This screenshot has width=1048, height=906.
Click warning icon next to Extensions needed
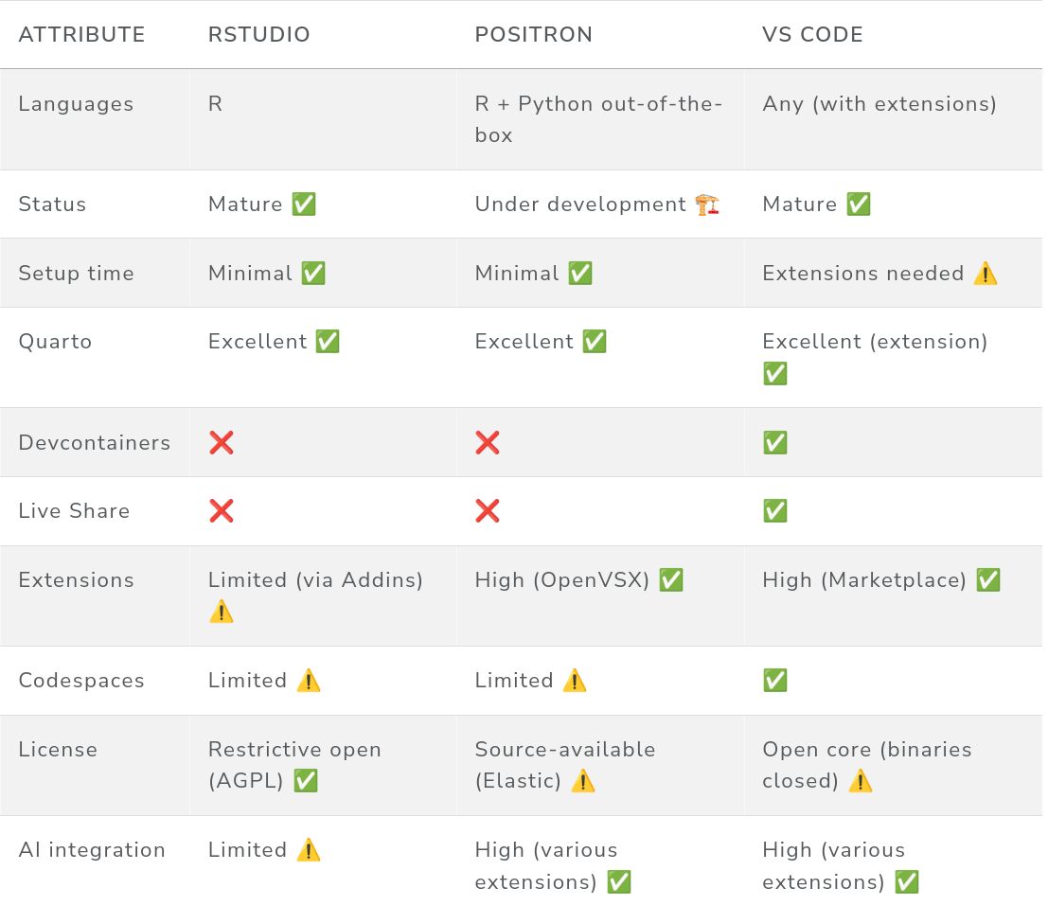tap(986, 274)
